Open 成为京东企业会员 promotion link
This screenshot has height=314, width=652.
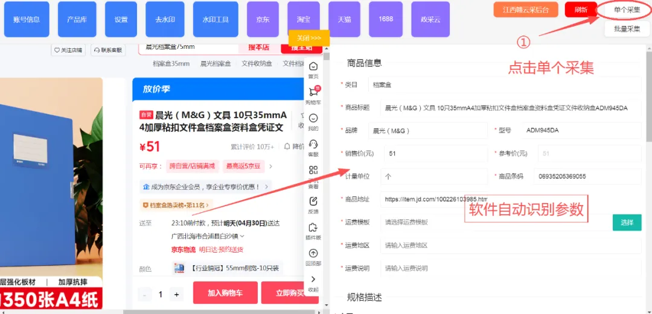click(x=206, y=186)
